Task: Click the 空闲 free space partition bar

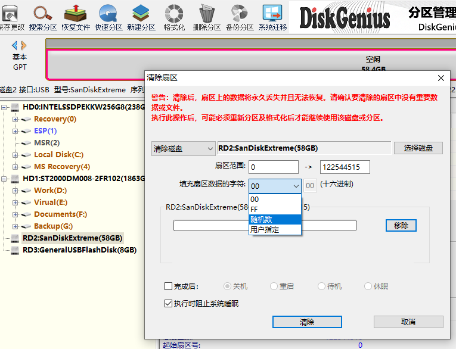Action: pos(251,64)
